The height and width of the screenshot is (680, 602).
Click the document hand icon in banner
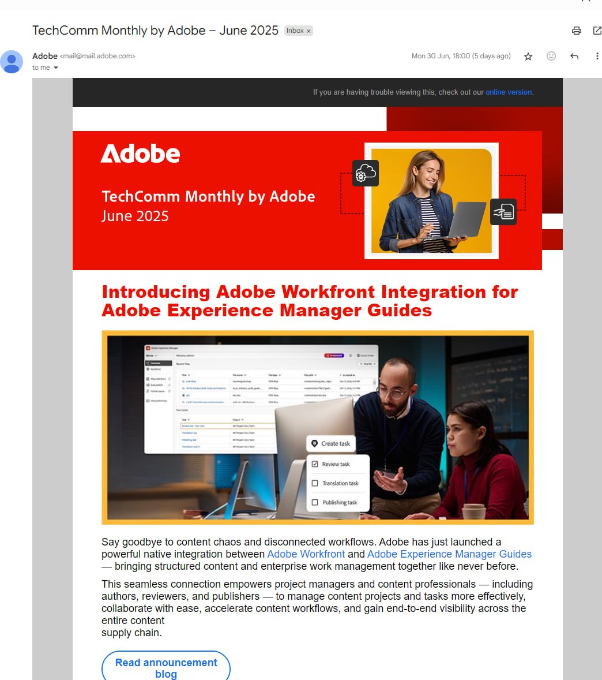point(503,212)
